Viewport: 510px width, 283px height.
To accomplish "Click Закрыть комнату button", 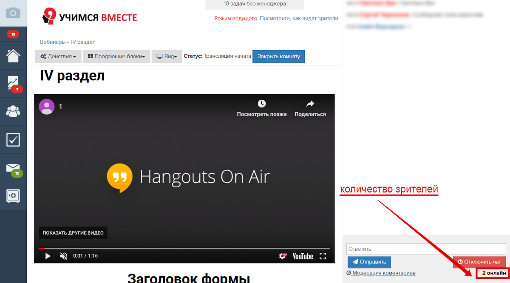I will pyautogui.click(x=279, y=56).
